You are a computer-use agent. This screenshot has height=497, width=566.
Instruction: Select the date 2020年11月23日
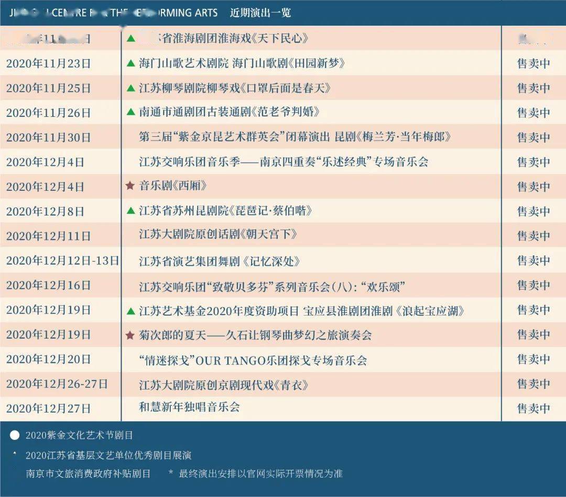48,63
